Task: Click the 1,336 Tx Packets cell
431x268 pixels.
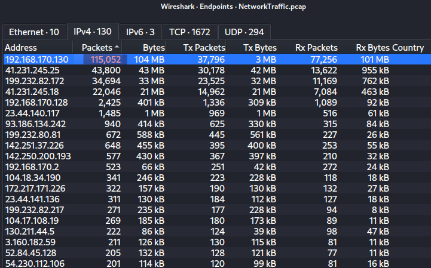Action: (x=214, y=103)
